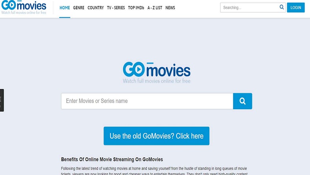The height and width of the screenshot is (175, 310).
Task: Open the NEWS page
Action: pyautogui.click(x=170, y=8)
